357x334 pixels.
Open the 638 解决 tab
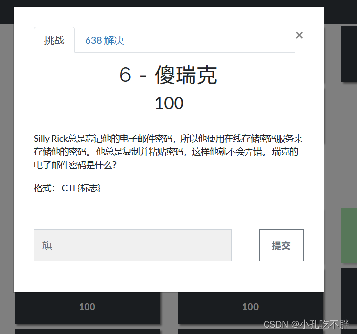pyautogui.click(x=104, y=41)
